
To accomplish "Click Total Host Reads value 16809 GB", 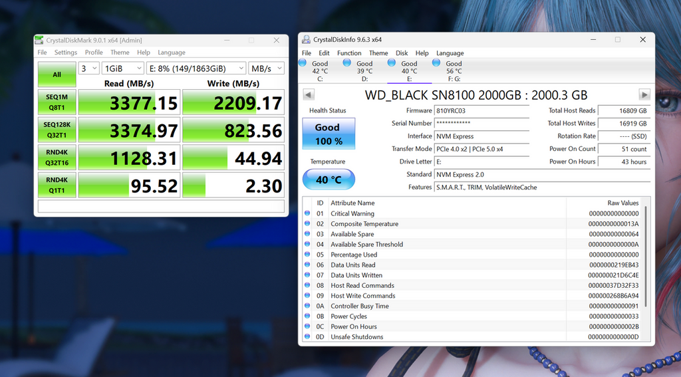I will click(624, 111).
